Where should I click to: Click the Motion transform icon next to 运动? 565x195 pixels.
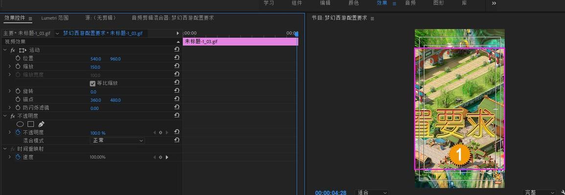coord(23,50)
